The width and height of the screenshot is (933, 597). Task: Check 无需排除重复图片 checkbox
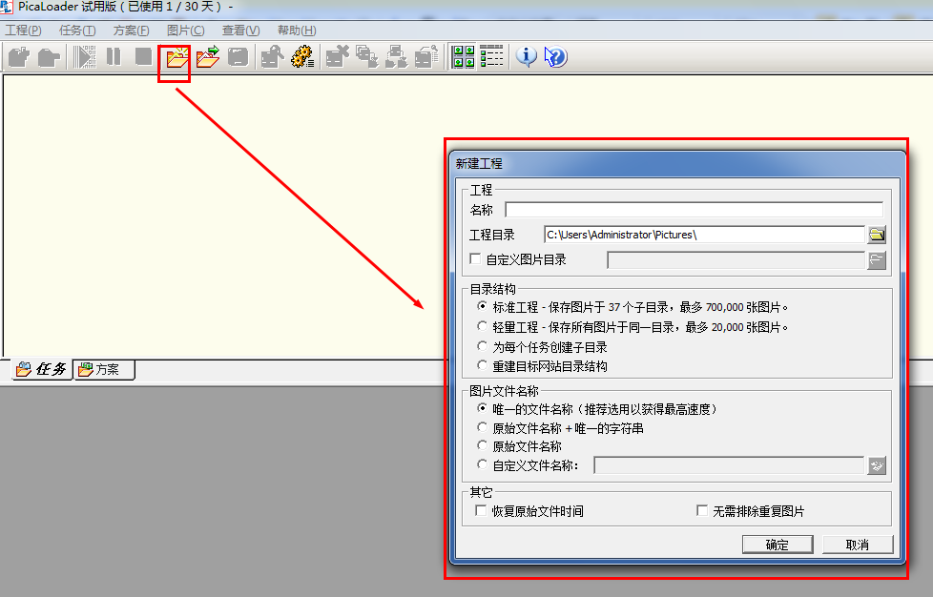point(702,511)
